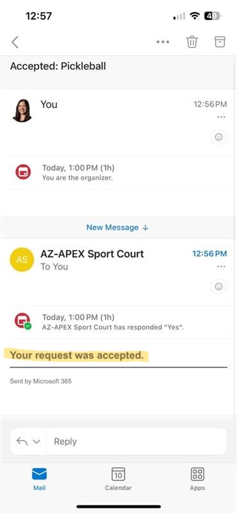
Task: Jump to the New Message link
Action: pyautogui.click(x=117, y=228)
